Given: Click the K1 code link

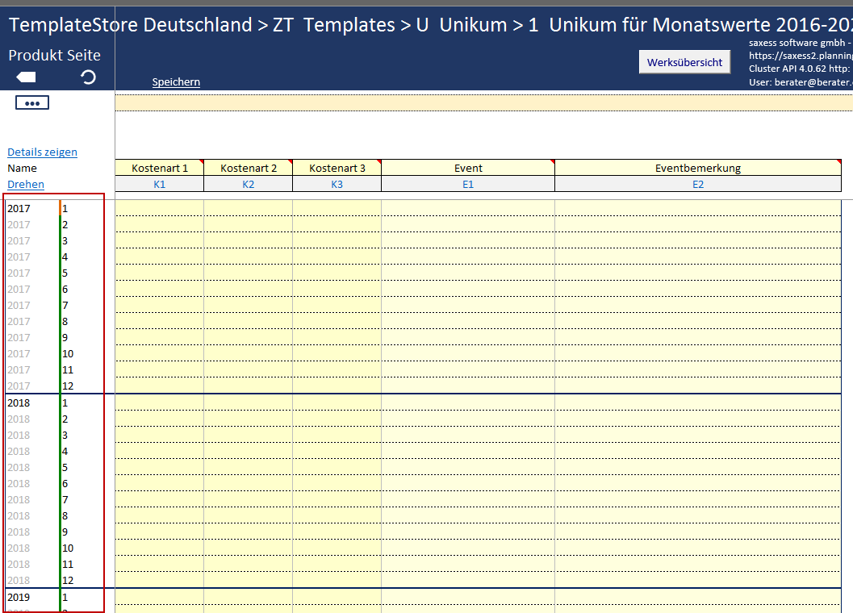Looking at the screenshot, I should coord(160,185).
